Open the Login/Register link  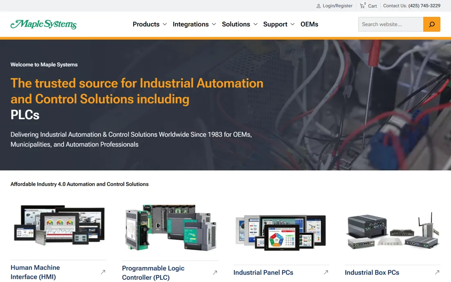(x=337, y=6)
